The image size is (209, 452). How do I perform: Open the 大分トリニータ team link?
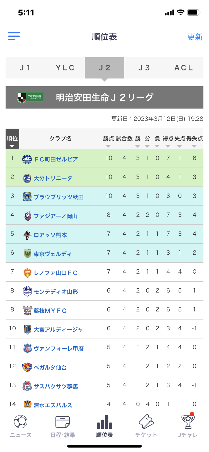(53, 178)
